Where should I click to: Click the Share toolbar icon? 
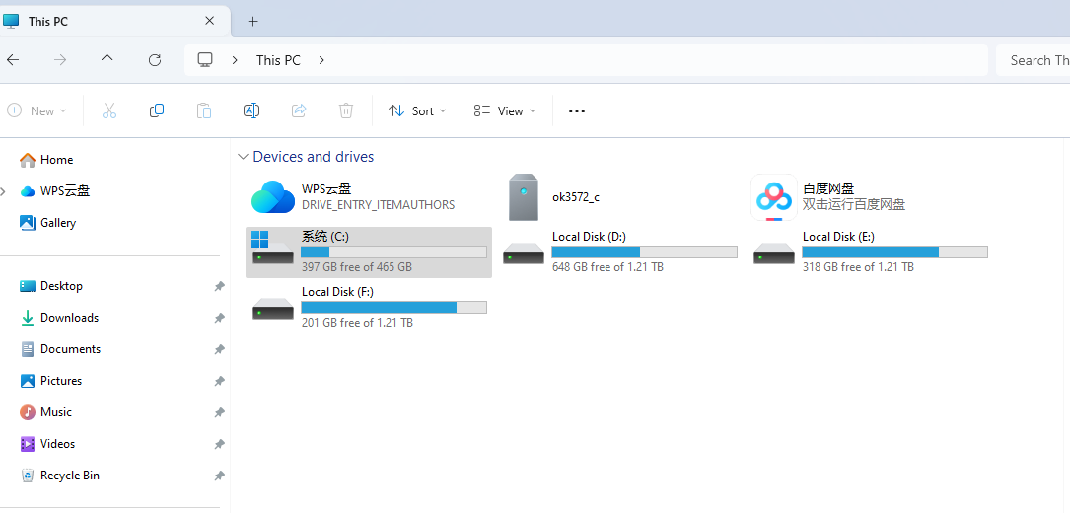(298, 110)
